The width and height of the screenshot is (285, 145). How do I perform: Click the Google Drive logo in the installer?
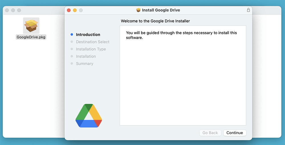89,116
